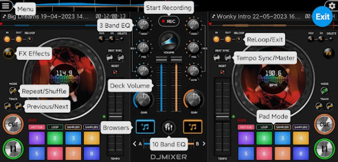Viewport: 338px width, 162px height.
Task: Play or pause the left deck
Action: [13, 149]
